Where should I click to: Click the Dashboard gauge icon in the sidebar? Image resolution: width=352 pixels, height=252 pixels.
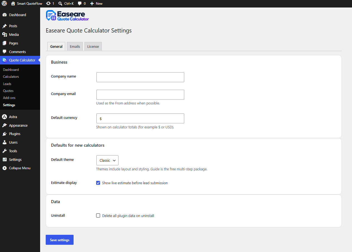click(4, 15)
